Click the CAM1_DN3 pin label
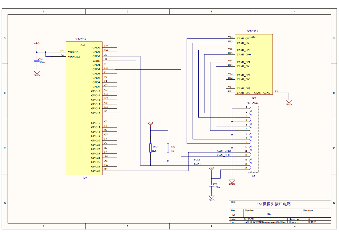Screen dimensions: 339x238 click(x=244, y=93)
